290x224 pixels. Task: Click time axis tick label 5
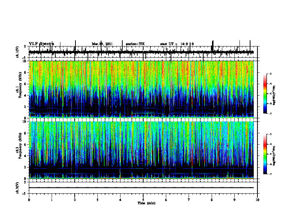tap(143, 200)
